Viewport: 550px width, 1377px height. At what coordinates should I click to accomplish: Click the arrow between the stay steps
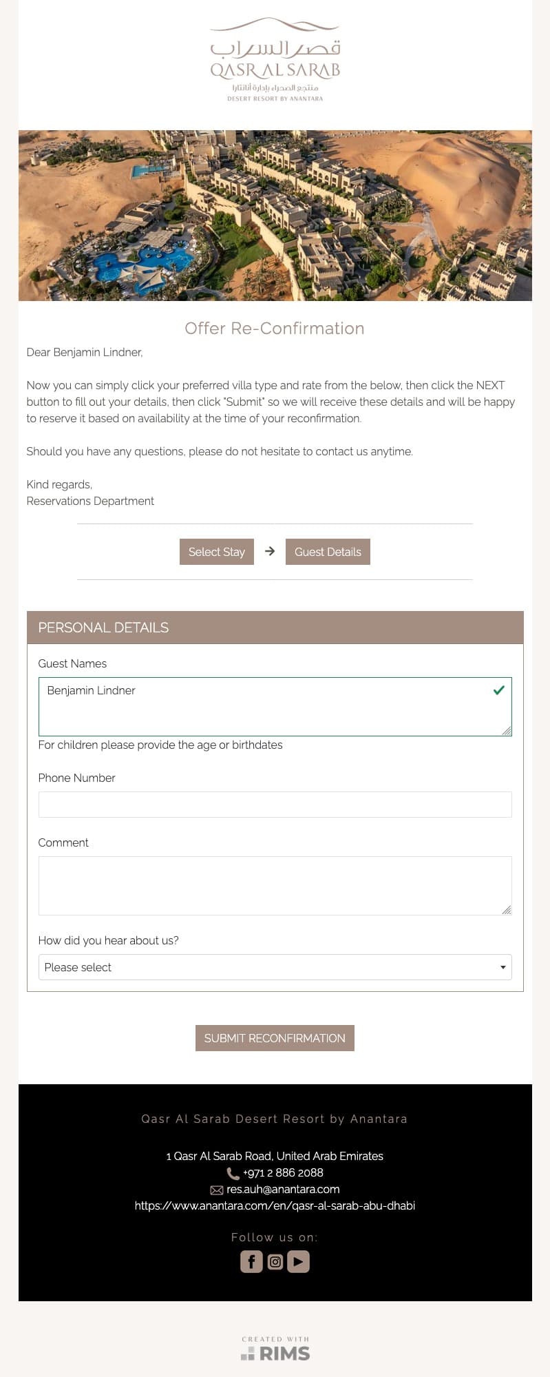[x=270, y=551]
